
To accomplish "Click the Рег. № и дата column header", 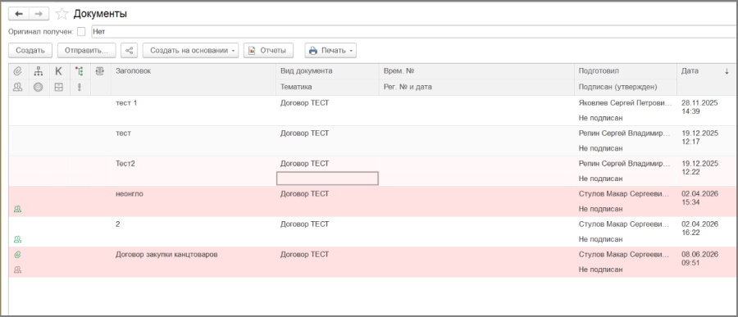I will pyautogui.click(x=408, y=87).
